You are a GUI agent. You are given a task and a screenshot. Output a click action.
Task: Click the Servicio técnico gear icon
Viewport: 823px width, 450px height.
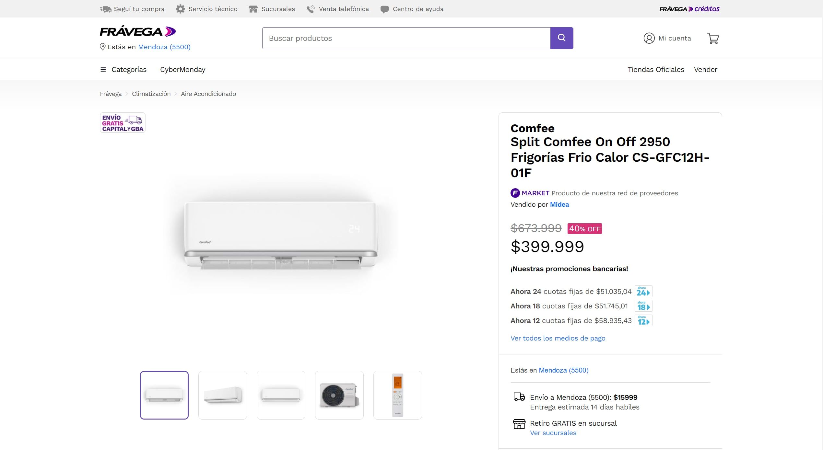pos(180,9)
